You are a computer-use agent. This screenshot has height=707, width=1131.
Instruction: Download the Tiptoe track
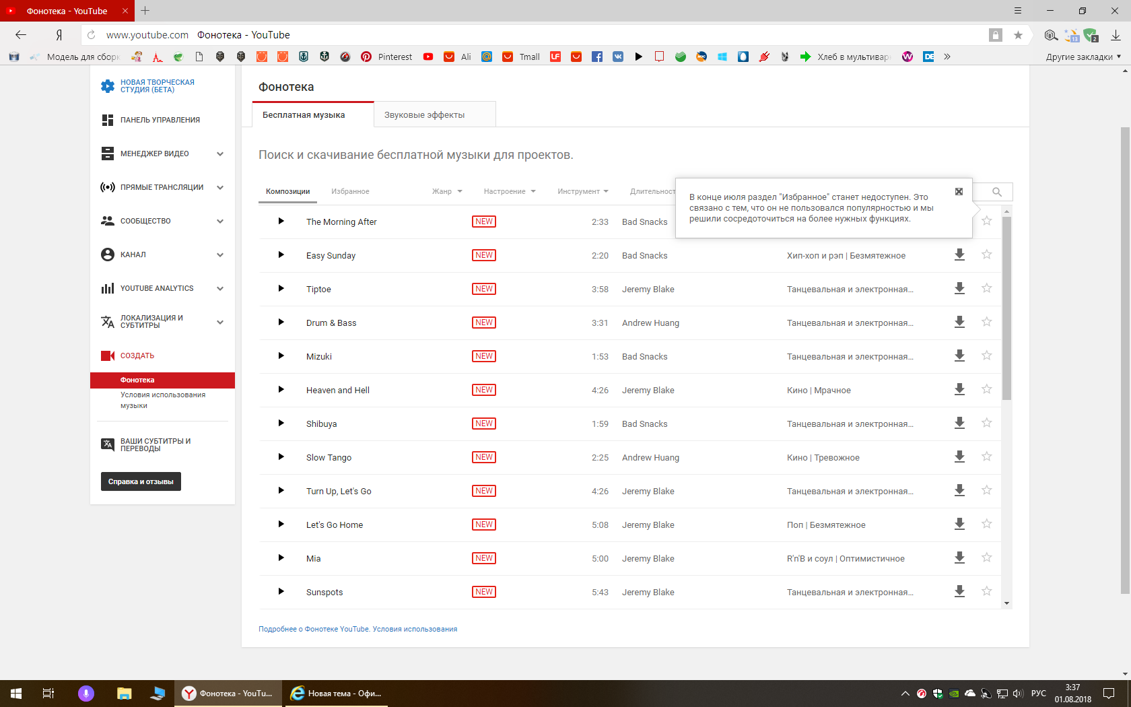(x=959, y=288)
